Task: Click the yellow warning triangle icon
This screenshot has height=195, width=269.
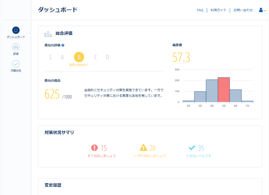Action: pos(143,147)
